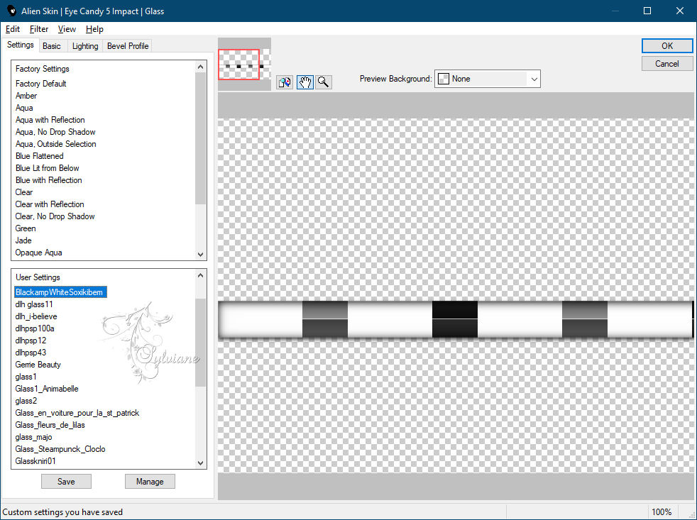
Task: Close the Eye Candy Glass window
Action: [680, 11]
